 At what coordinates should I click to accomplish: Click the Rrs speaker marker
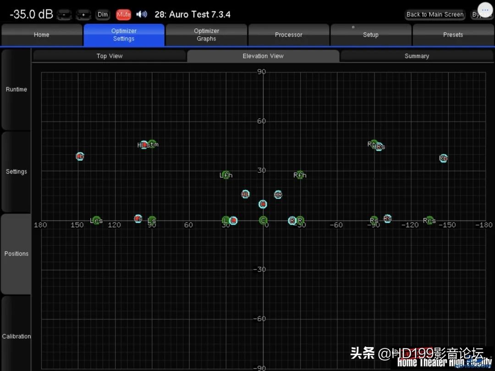(x=429, y=220)
